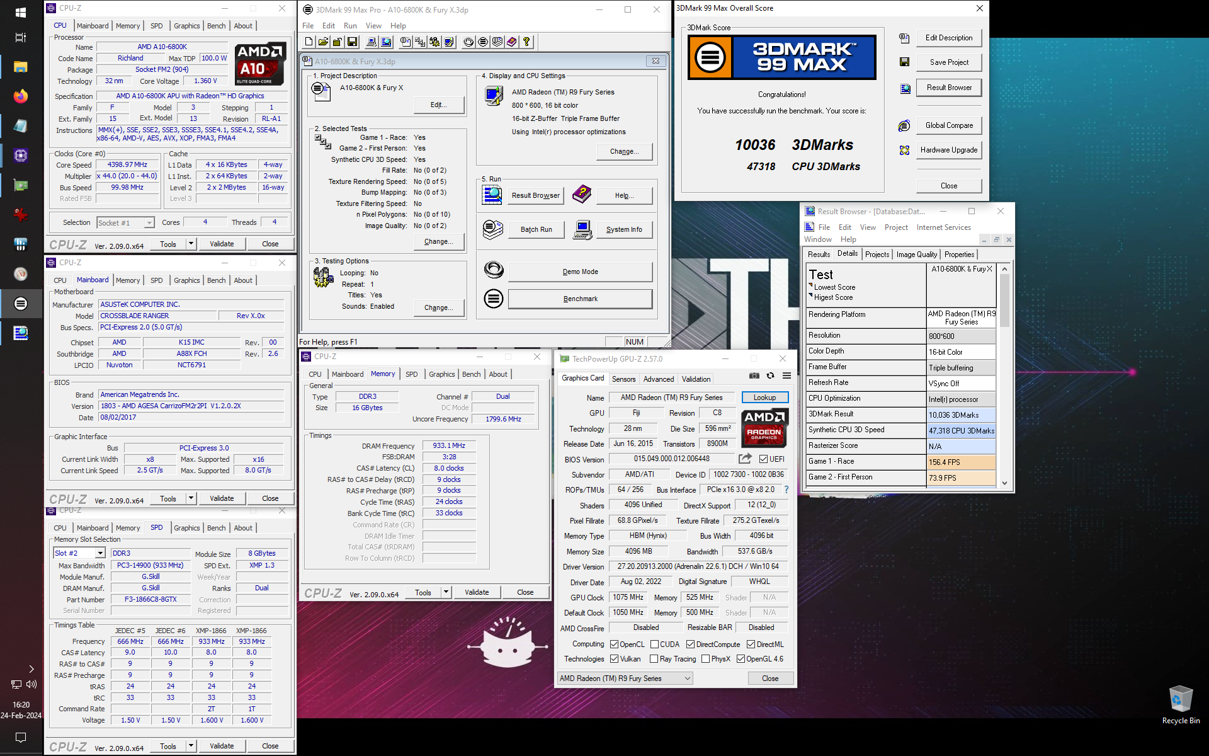
Task: Open the Recycle Bin desktop icon
Action: click(x=1181, y=705)
